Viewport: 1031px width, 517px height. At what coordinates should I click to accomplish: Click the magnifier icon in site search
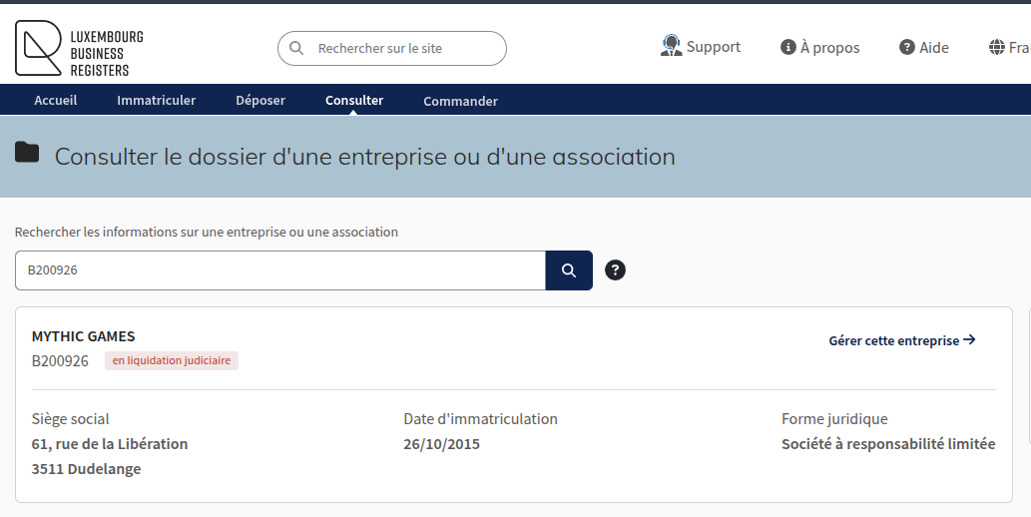tap(296, 48)
